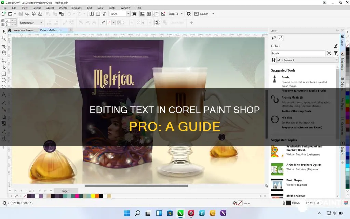Click the fill bucket icon in status bar
Viewport: 350px width, 219px height.
pyautogui.click(x=235, y=203)
